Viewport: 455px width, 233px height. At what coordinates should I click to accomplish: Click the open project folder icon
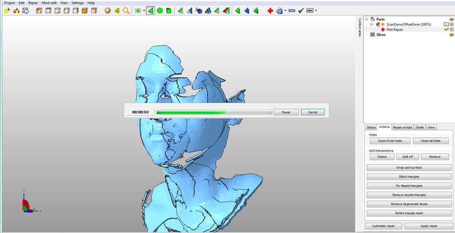7,11
